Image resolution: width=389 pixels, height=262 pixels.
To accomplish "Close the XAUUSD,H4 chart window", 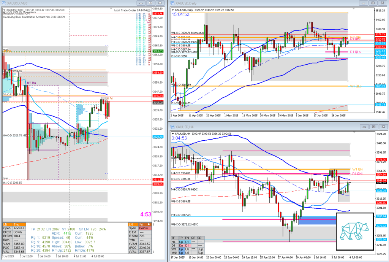I will pyautogui.click(x=383, y=127).
